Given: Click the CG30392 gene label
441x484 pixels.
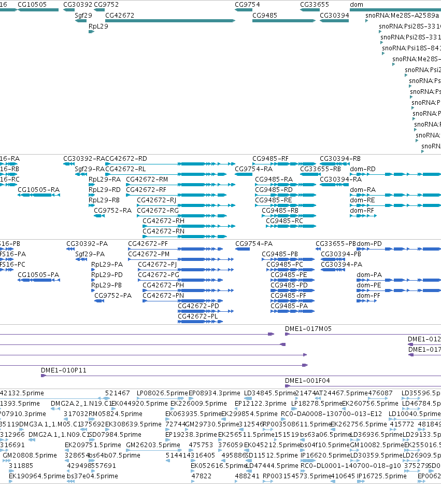Looking at the screenshot, I should coord(78,5).
